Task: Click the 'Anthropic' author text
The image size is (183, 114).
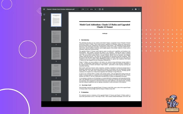Action: pos(105,34)
